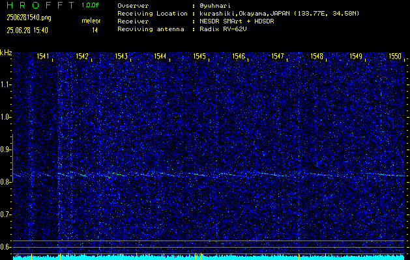Screen dimensions: 410x260
Task: Click the 1542 time marker
Action: coord(82,57)
